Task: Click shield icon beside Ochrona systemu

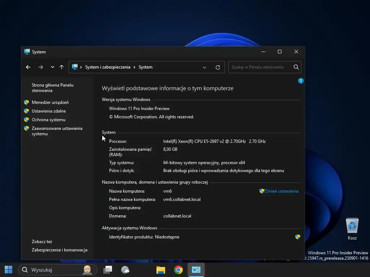Action: tap(26, 120)
